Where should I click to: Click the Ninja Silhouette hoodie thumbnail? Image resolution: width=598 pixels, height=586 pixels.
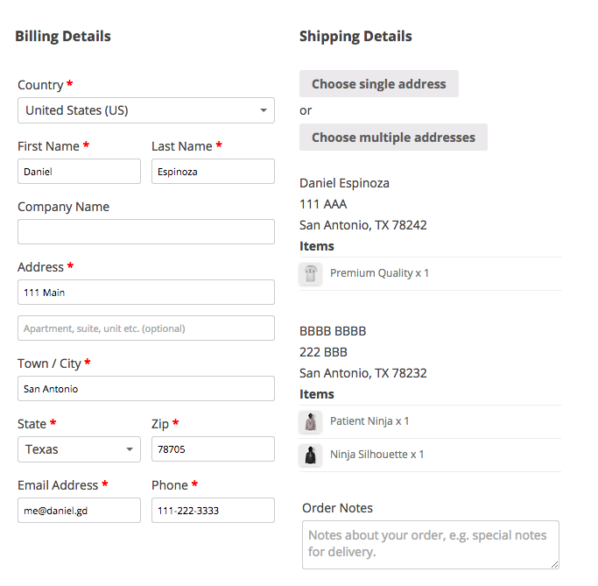click(x=310, y=455)
